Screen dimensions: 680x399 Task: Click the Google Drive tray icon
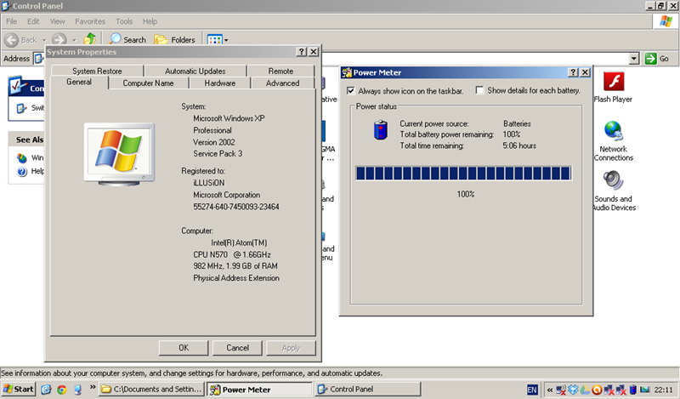585,390
